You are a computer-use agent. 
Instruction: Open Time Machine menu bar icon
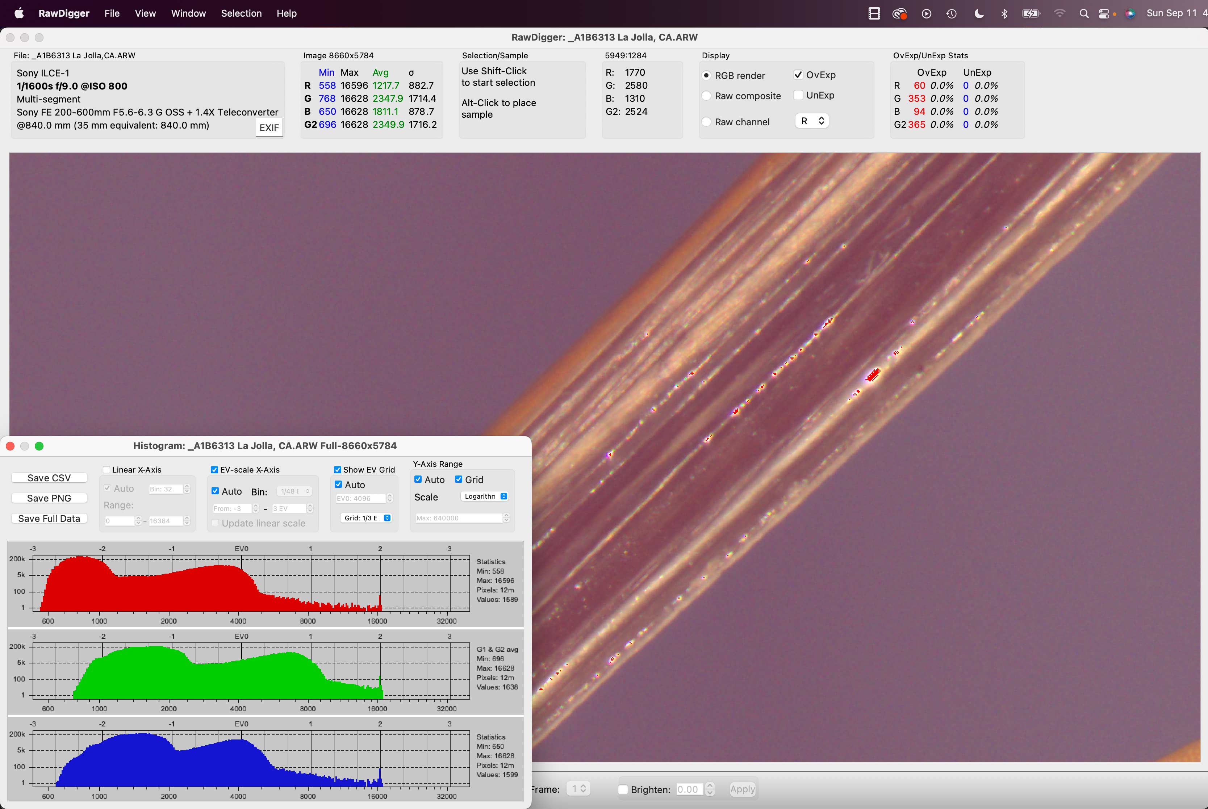(x=952, y=14)
